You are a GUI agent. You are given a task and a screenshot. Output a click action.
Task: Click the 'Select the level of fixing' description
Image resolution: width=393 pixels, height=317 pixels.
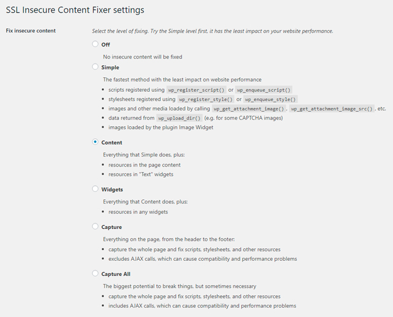(x=212, y=31)
